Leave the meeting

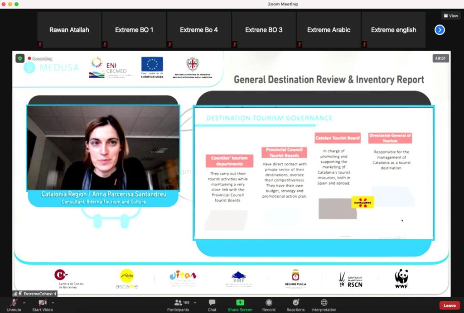tap(449, 305)
